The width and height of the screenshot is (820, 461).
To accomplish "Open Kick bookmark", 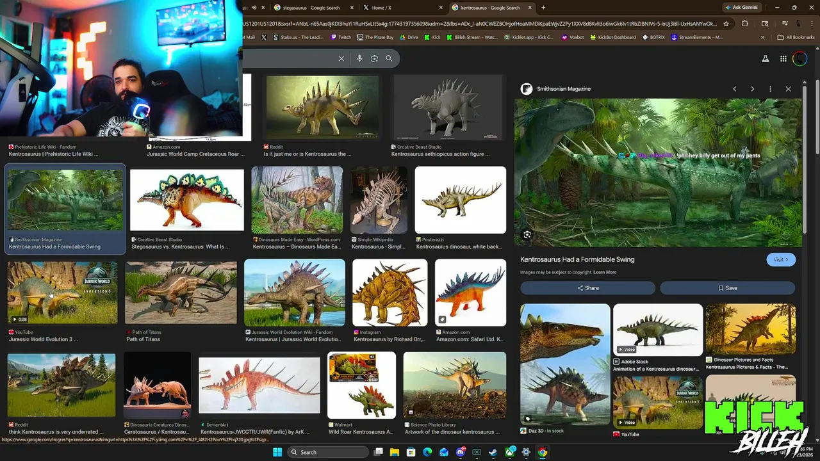I will (432, 37).
